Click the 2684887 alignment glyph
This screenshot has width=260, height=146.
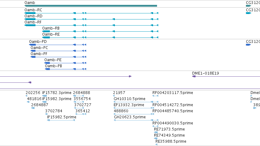tap(33, 108)
